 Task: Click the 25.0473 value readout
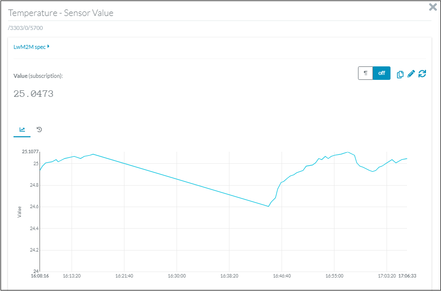[x=33, y=94]
